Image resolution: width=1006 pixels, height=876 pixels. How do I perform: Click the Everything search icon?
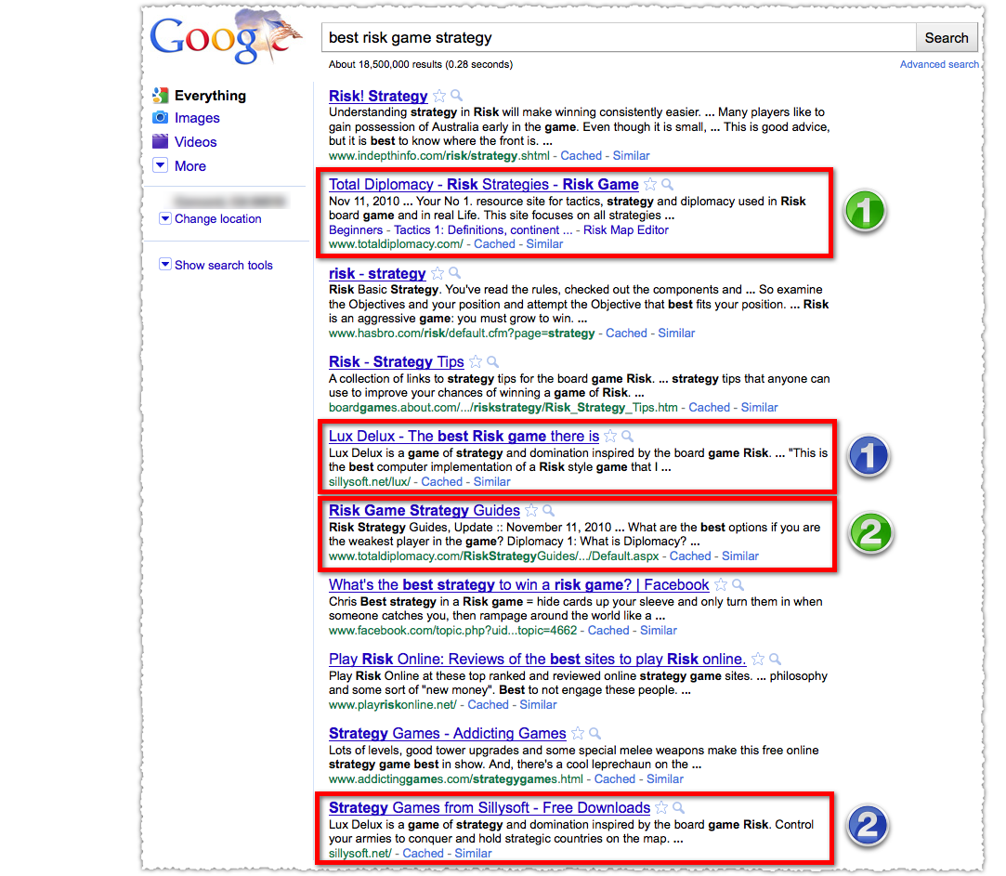161,96
